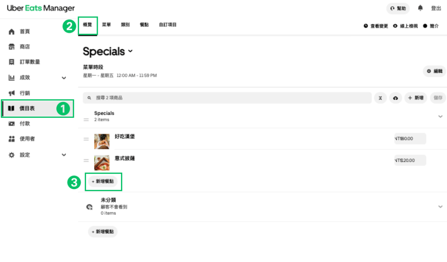Click 新增餐點 under the Specials items
This screenshot has height=262, width=447.
(103, 181)
